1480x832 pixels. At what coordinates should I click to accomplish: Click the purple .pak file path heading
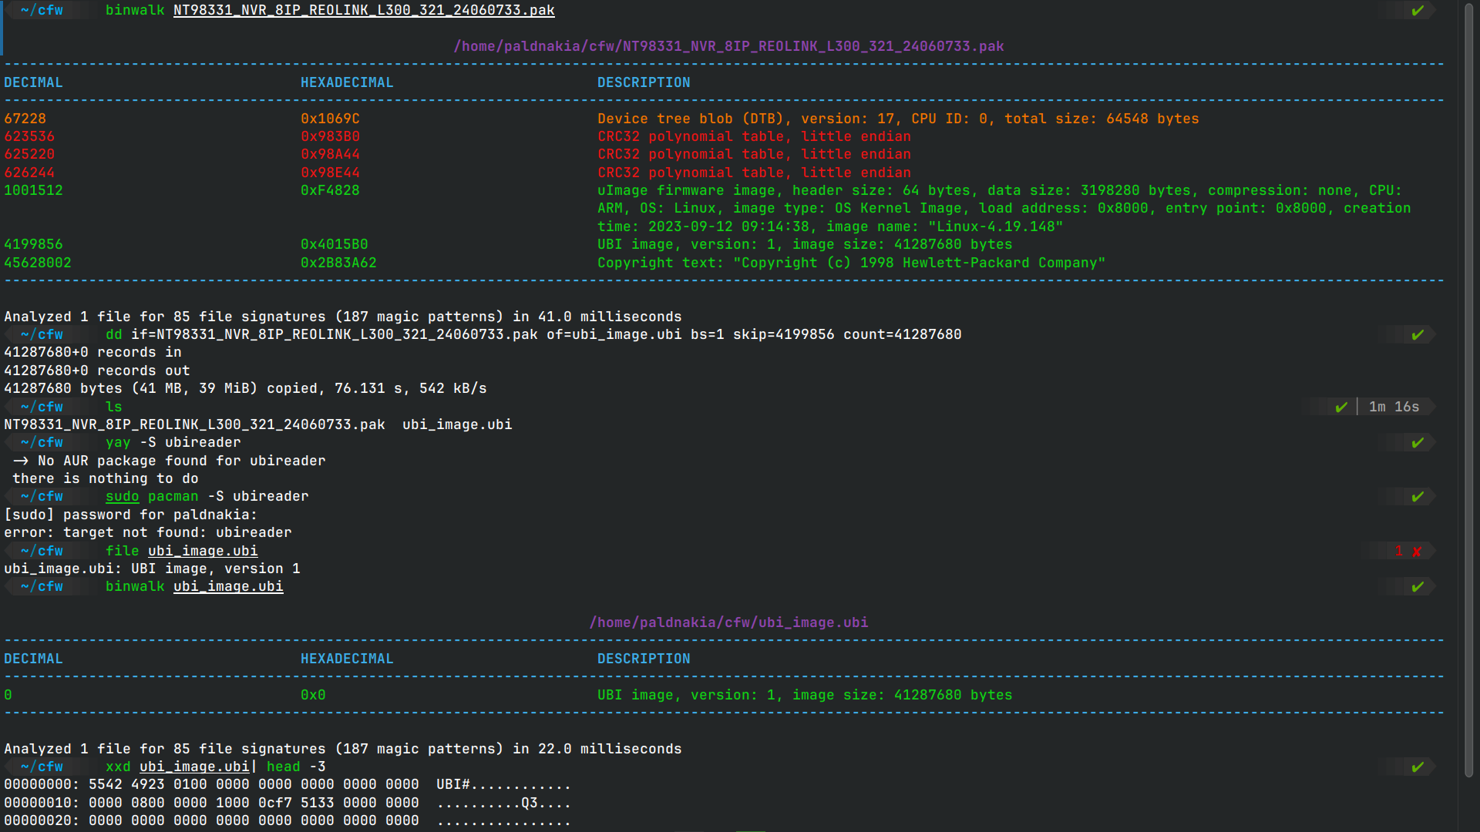coord(728,46)
